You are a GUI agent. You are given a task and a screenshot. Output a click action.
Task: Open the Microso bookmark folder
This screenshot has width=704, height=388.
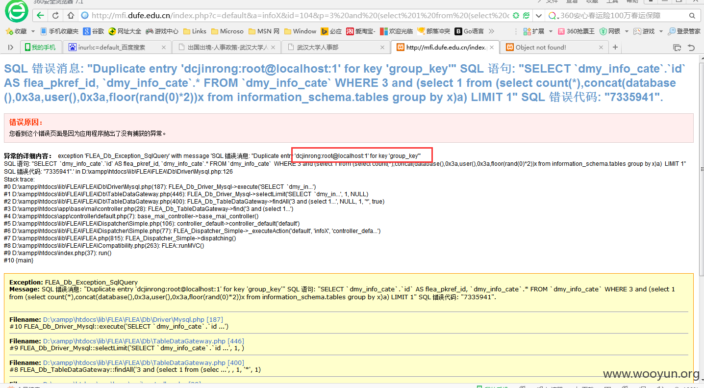(x=227, y=31)
